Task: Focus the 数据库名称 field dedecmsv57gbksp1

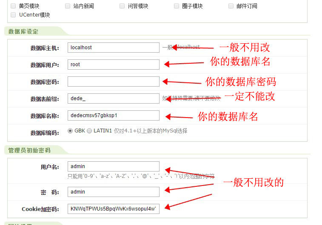Action: (x=113, y=115)
